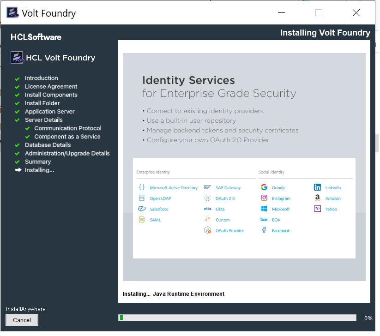Screen dimensions: 380x336
Task: Click the Okta icon
Action: click(207, 209)
